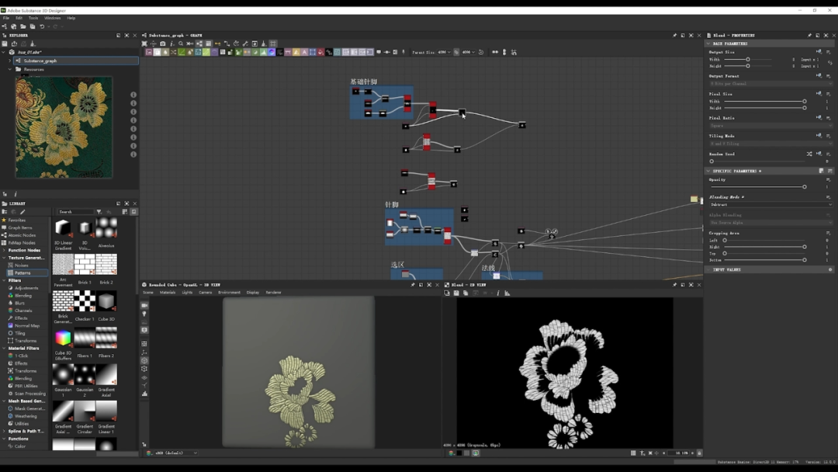
Task: Open the Tiling Mode dropdown
Action: pos(770,144)
